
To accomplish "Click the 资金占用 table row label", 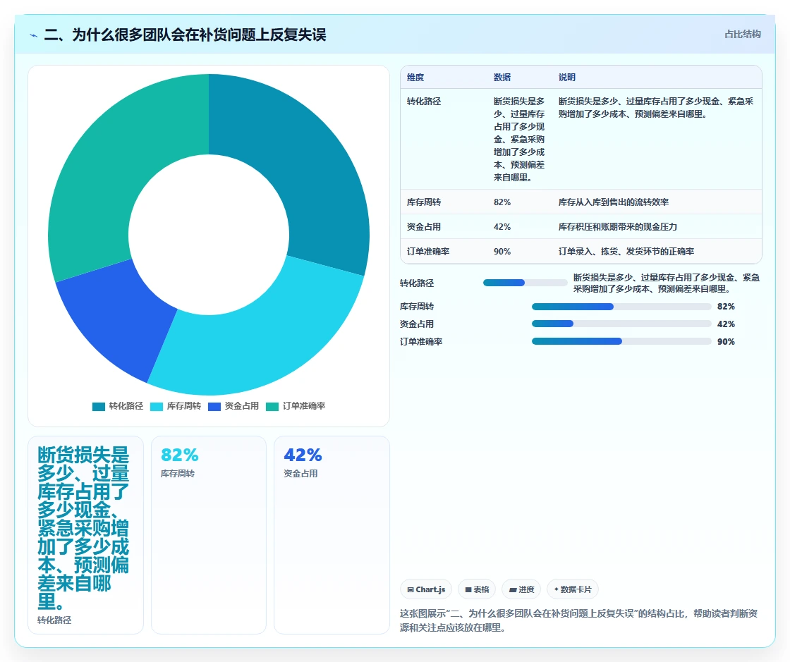I will [424, 226].
